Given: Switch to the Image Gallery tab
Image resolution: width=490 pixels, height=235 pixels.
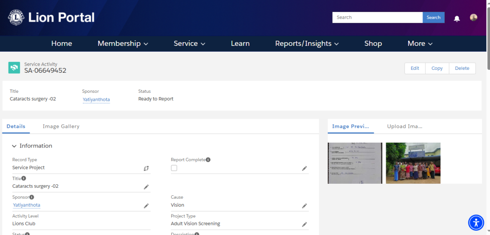Looking at the screenshot, I should pyautogui.click(x=61, y=126).
